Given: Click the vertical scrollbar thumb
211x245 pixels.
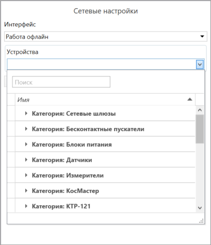Looking at the screenshot, I should point(200,129).
